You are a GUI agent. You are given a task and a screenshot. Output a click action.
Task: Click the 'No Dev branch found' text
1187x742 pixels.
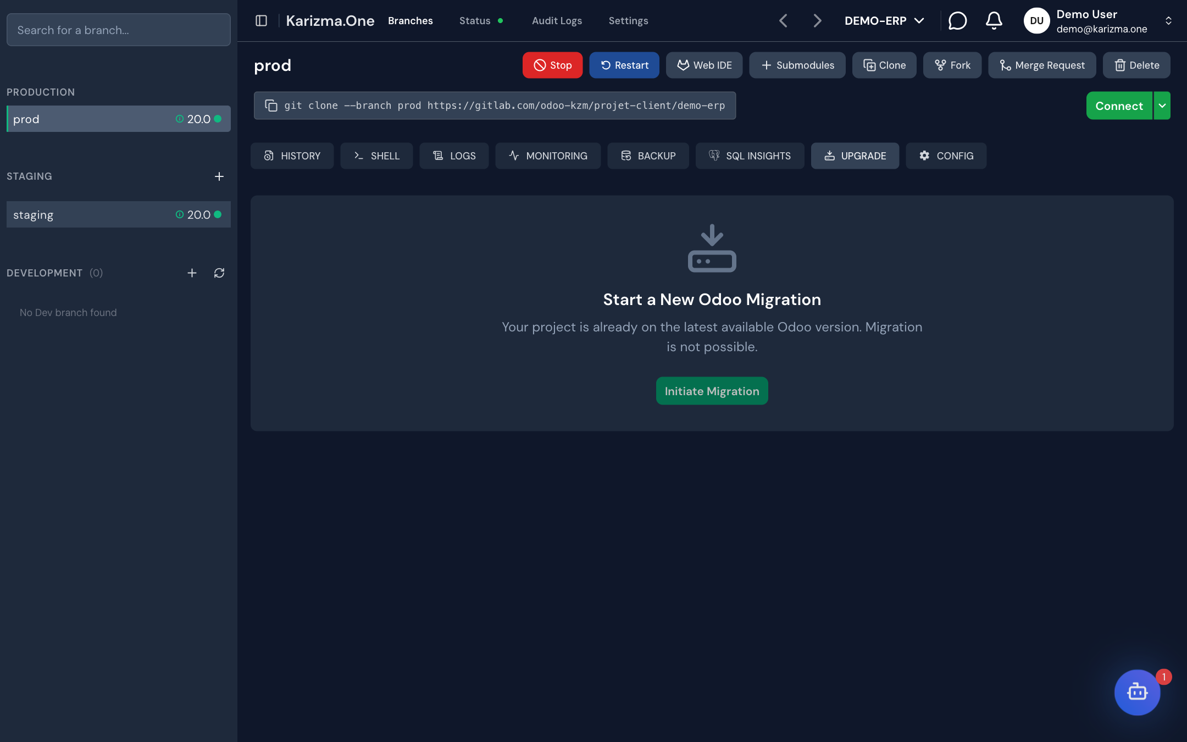pyautogui.click(x=68, y=313)
